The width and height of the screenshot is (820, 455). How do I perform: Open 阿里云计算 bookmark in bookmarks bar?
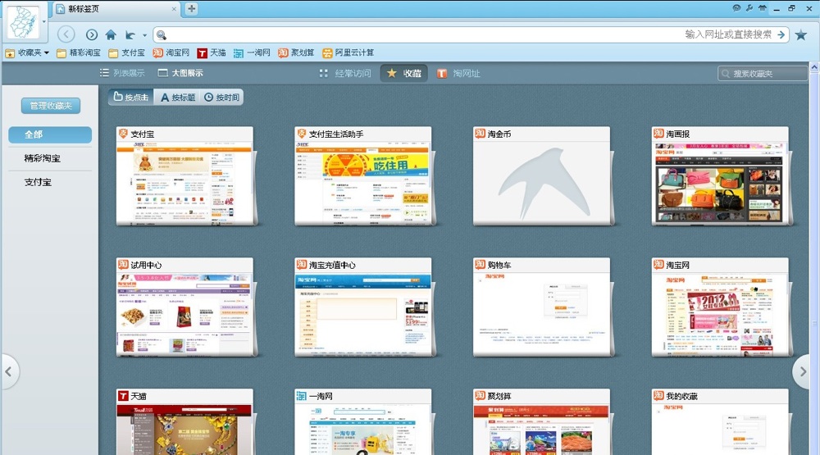click(x=348, y=52)
